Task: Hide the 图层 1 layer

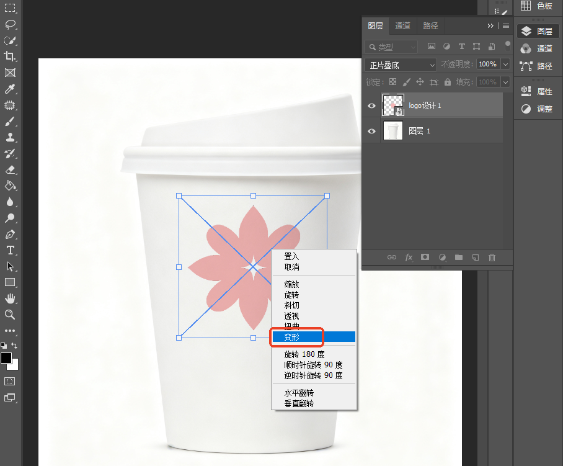Action: click(371, 131)
